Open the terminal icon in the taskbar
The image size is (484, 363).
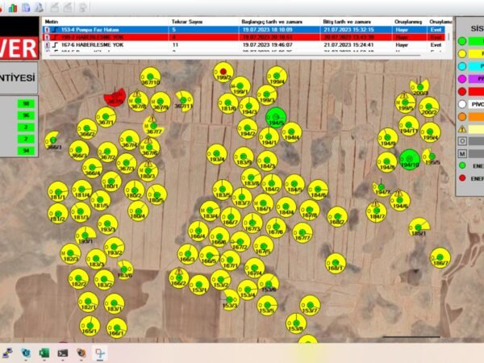62,353
